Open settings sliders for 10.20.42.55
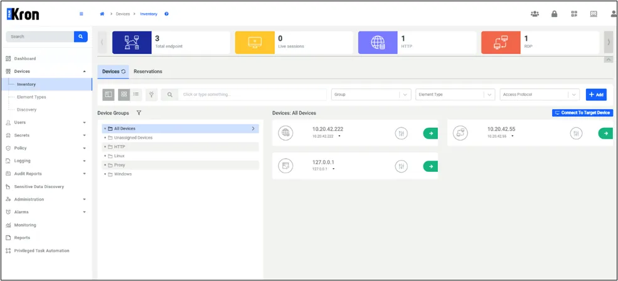 tap(576, 134)
